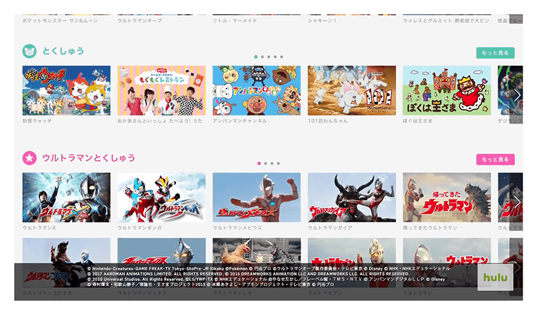This screenshot has height=328, width=538.
Task: Select third page dot of とくしゅう carousel
Action: [268, 57]
